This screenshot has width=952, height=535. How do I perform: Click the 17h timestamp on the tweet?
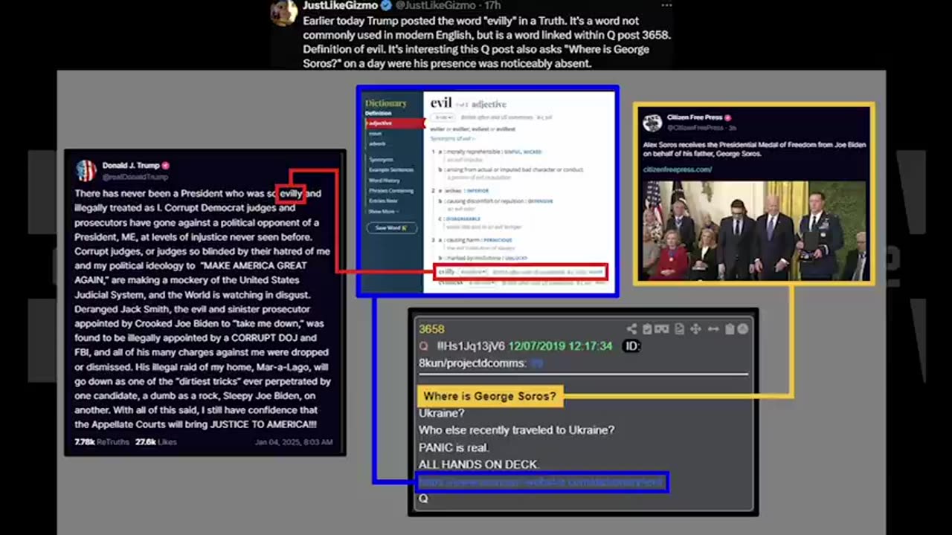pyautogui.click(x=491, y=5)
